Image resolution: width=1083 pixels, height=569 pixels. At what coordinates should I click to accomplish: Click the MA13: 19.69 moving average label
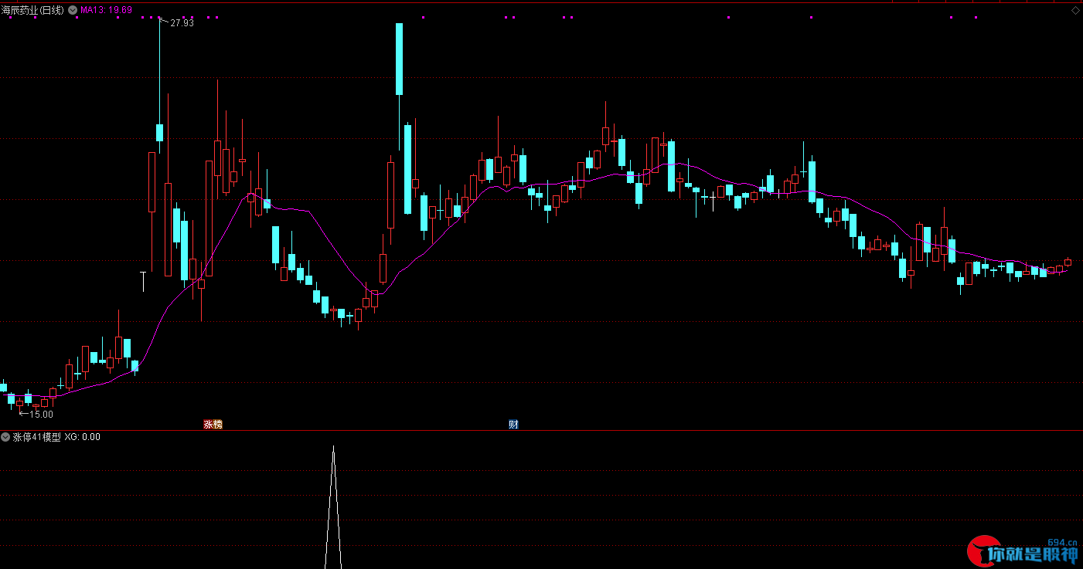pos(106,10)
